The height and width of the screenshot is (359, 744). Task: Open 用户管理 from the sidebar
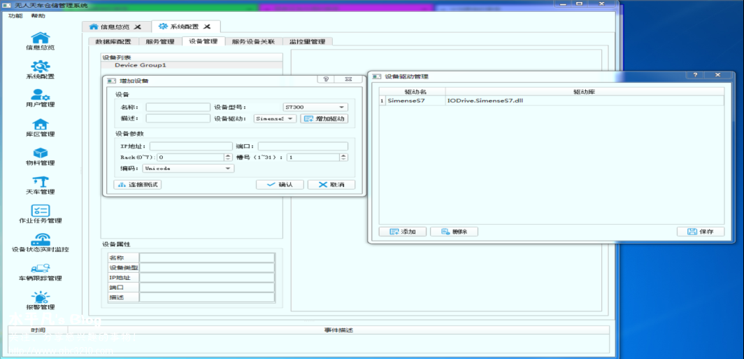[x=41, y=96]
